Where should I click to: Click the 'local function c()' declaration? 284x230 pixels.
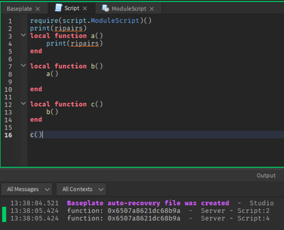[66, 104]
